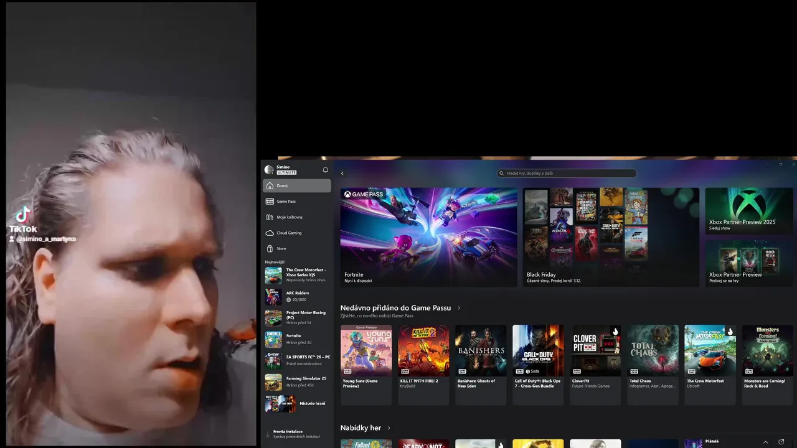Click the EA SPORTS FC 26 sidebar icon
797x448 pixels.
pos(273,360)
